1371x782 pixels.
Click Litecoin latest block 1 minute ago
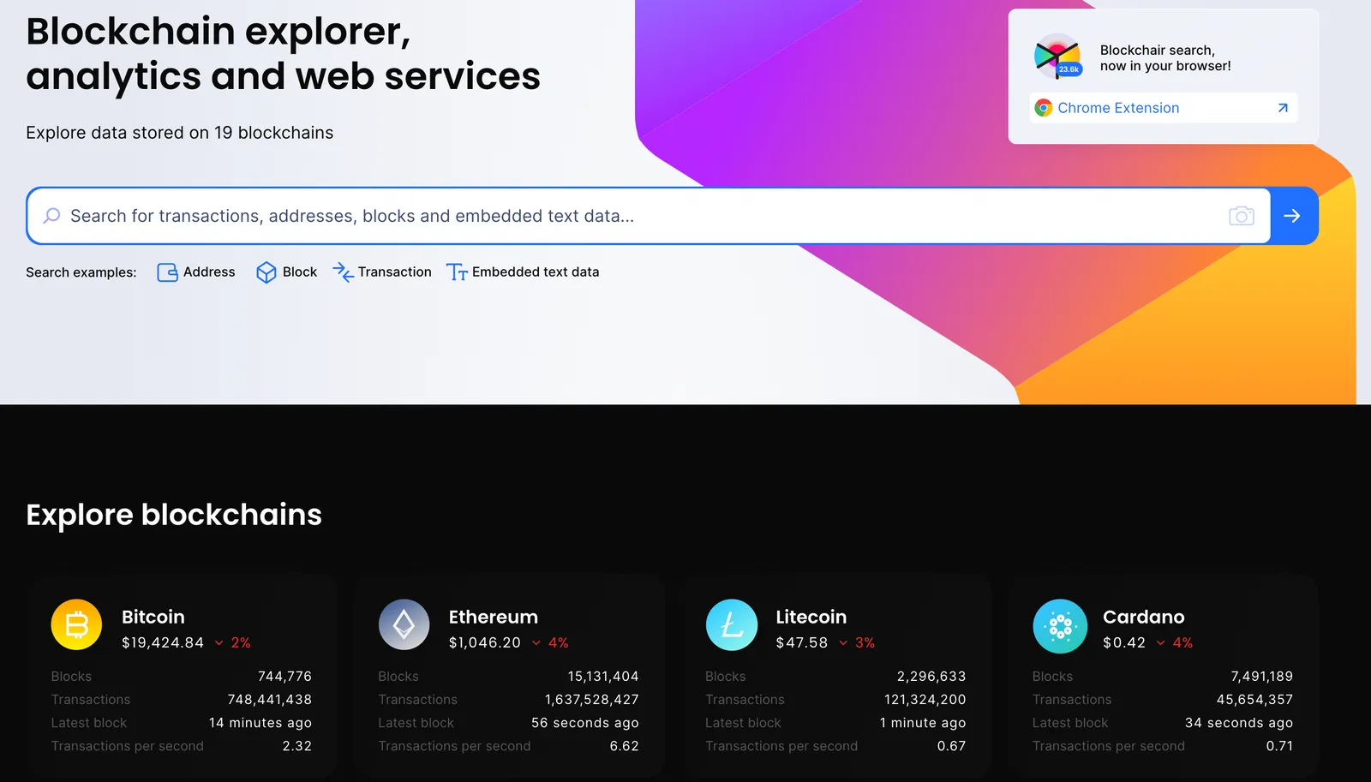(923, 723)
